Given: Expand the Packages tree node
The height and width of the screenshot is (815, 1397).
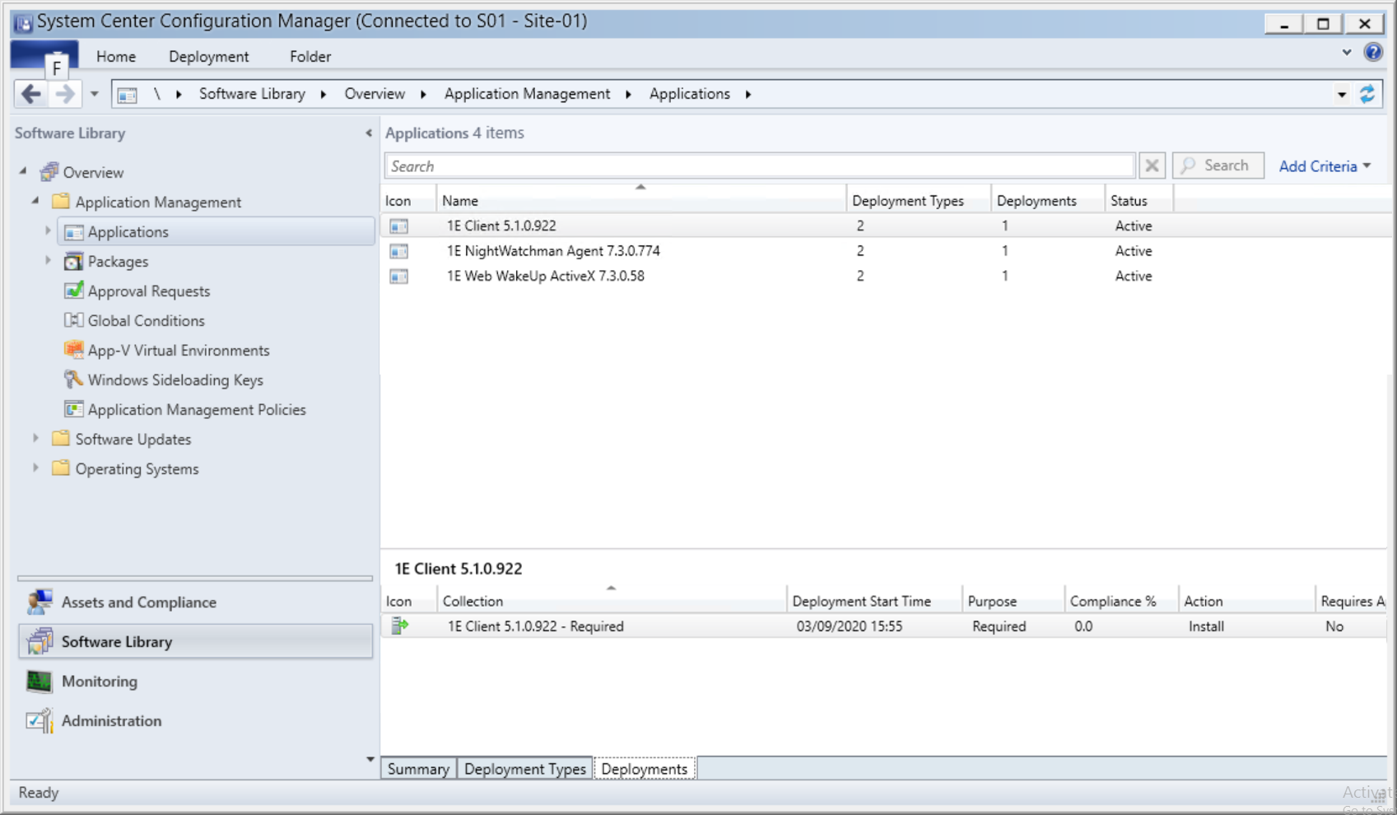Looking at the screenshot, I should click(48, 261).
